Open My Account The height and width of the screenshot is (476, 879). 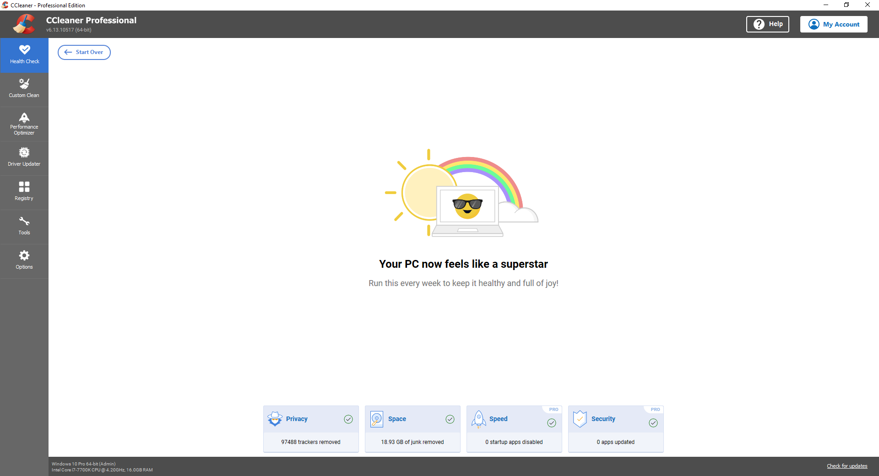pyautogui.click(x=834, y=24)
